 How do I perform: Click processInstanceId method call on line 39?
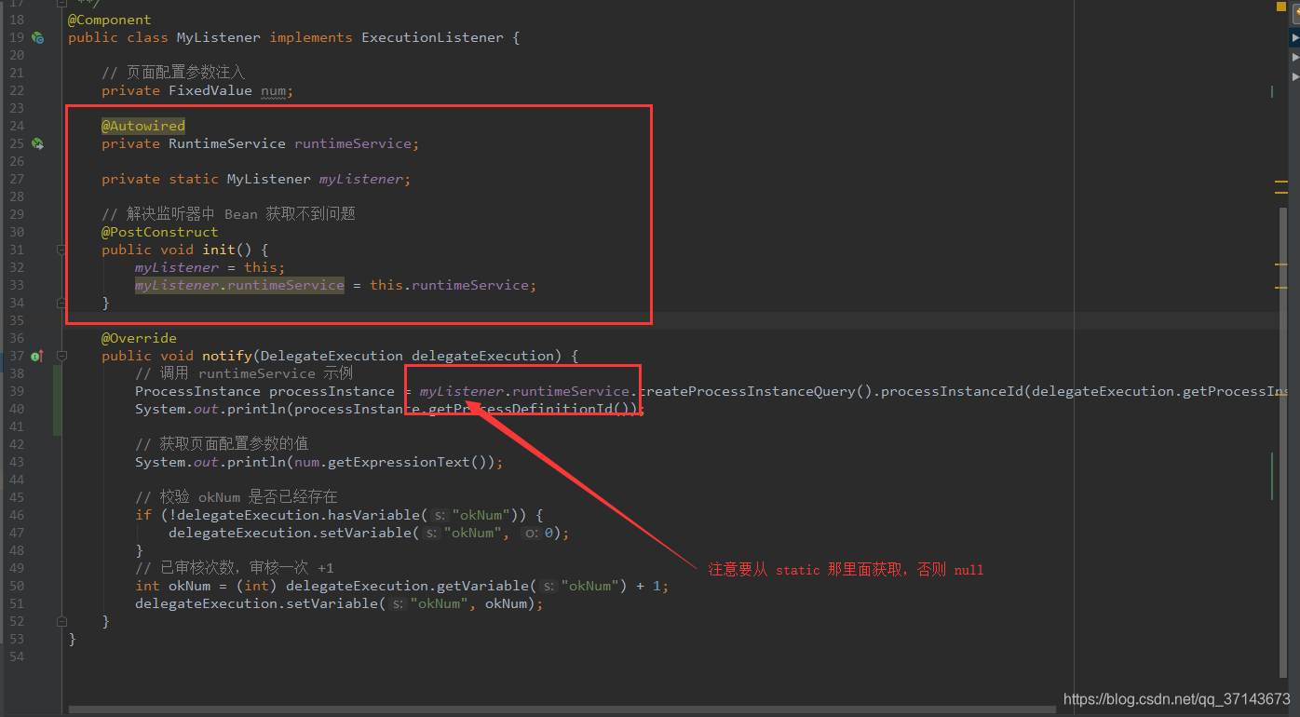952,391
